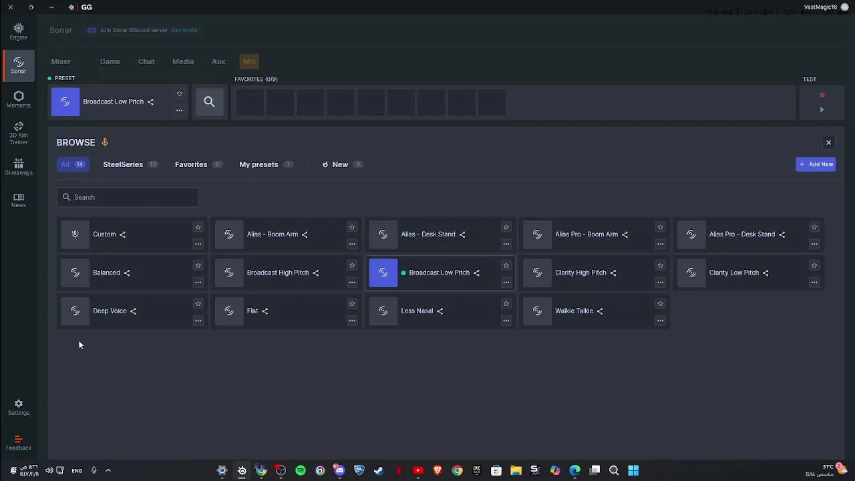Switch to the Mixer tab

click(x=61, y=61)
